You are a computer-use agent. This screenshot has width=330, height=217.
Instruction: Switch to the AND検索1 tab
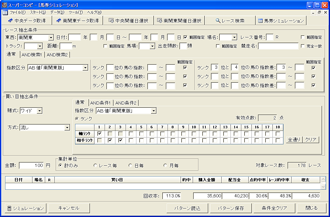(x=32, y=55)
